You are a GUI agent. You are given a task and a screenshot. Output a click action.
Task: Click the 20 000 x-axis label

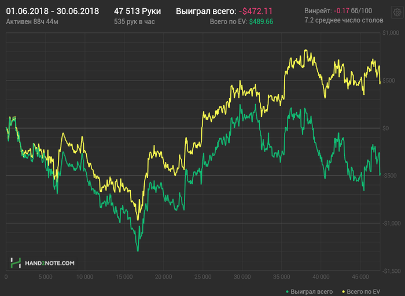(164, 277)
